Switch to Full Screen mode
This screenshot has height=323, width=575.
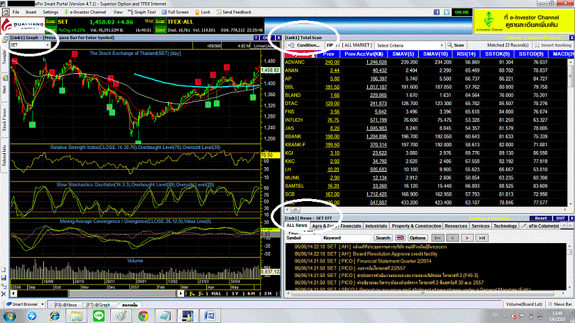[175, 12]
